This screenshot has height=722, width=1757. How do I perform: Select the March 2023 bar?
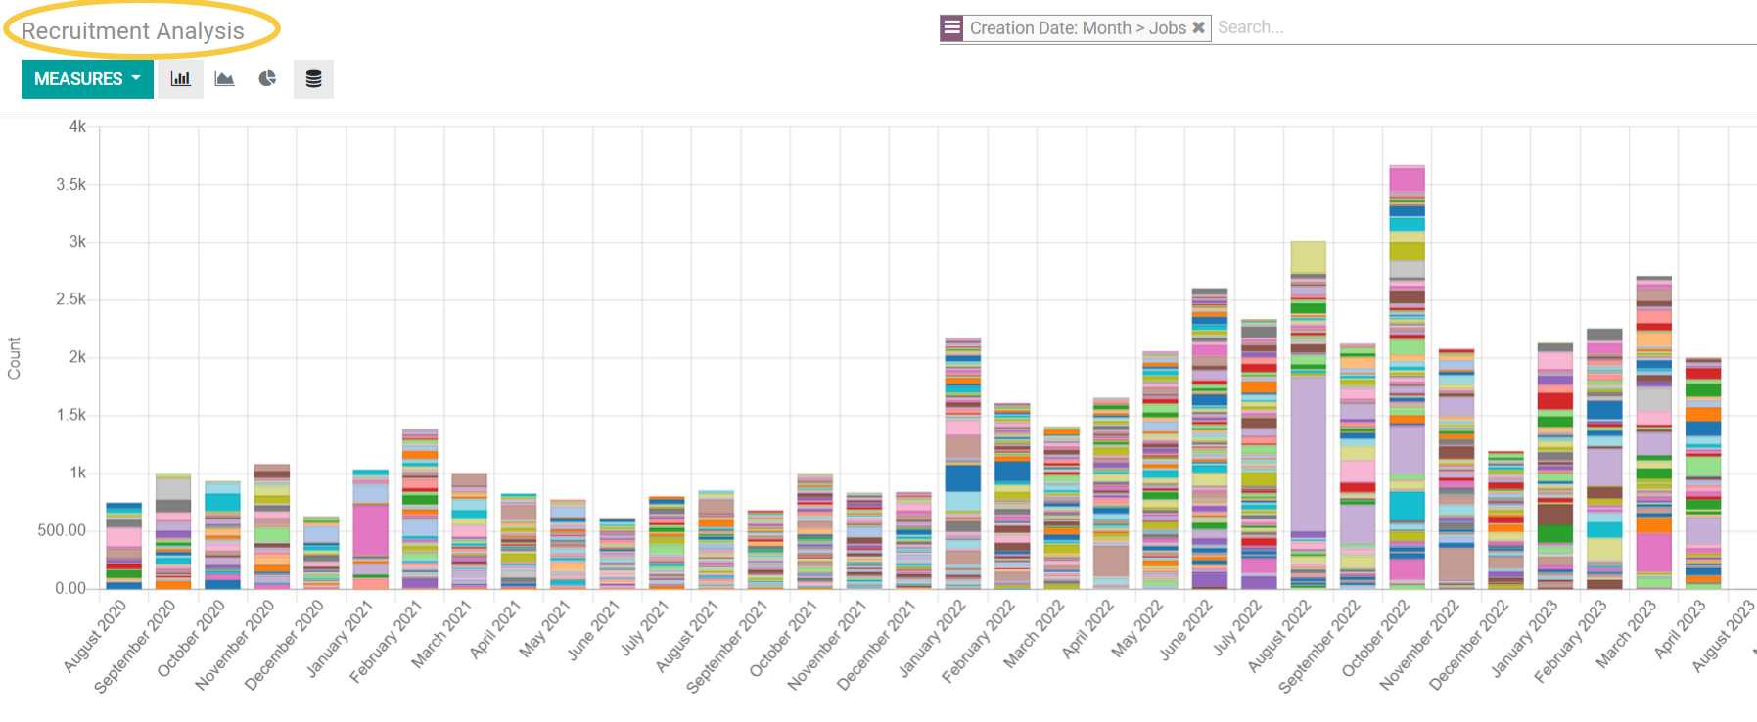(1654, 432)
